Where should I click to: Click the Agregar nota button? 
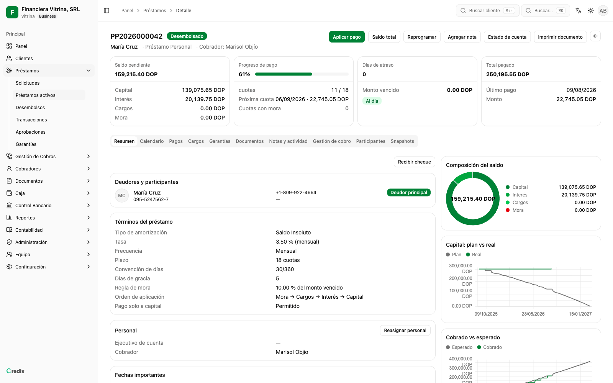point(462,37)
